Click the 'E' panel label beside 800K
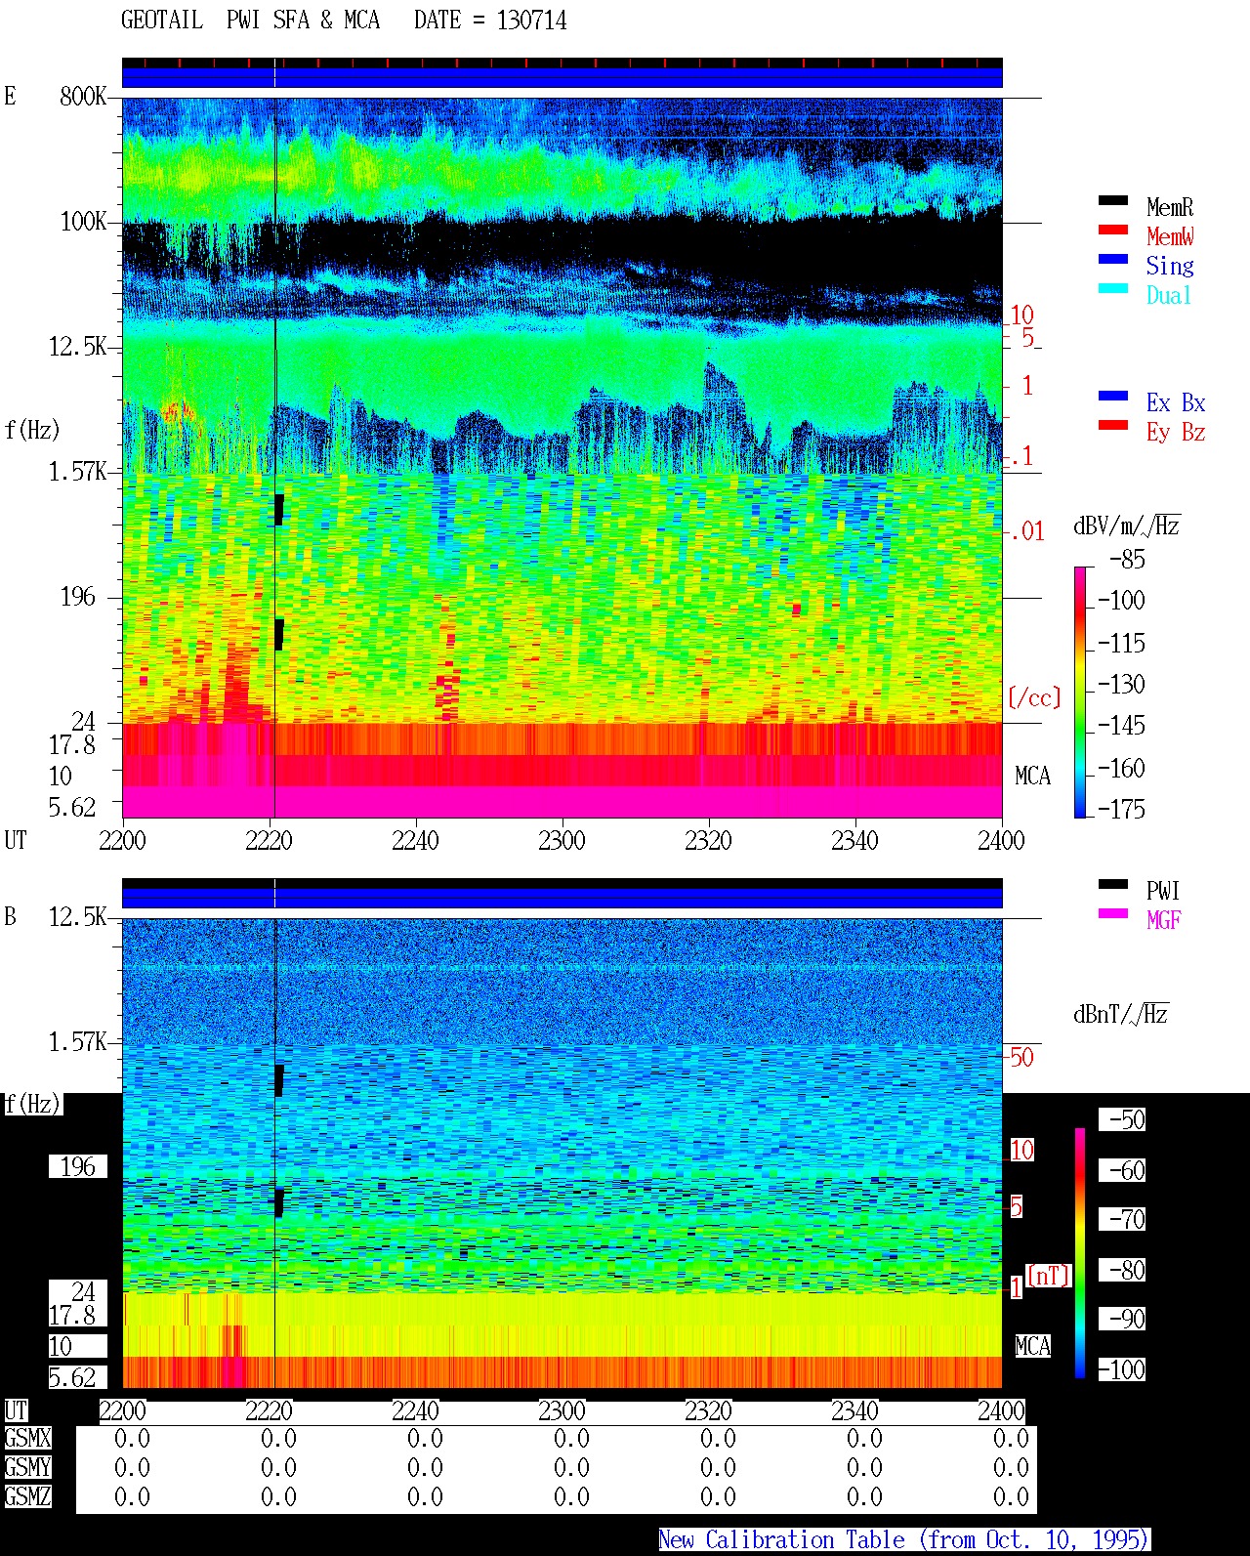Viewport: 1250px width, 1556px height. point(10,97)
